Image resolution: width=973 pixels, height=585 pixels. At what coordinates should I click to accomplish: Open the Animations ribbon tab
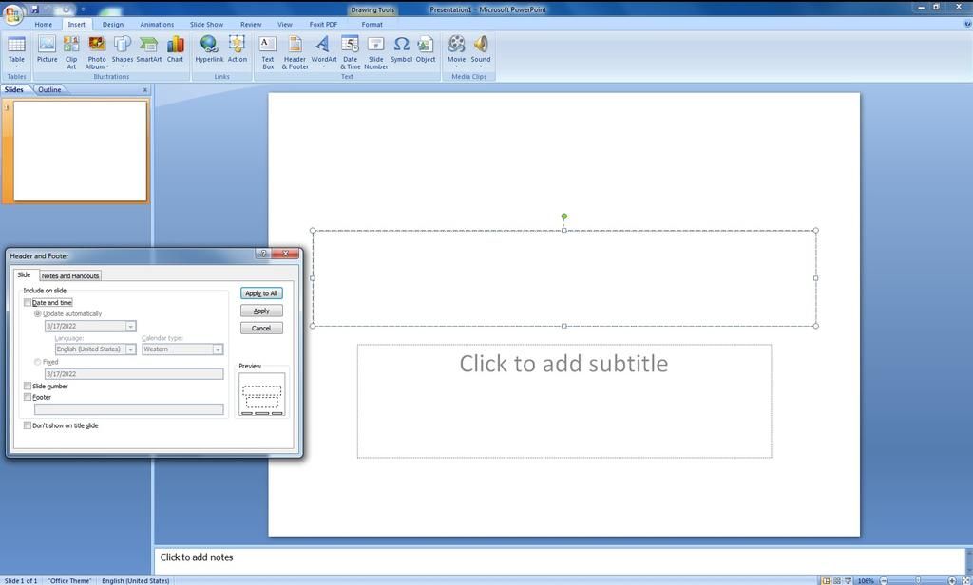coord(157,24)
